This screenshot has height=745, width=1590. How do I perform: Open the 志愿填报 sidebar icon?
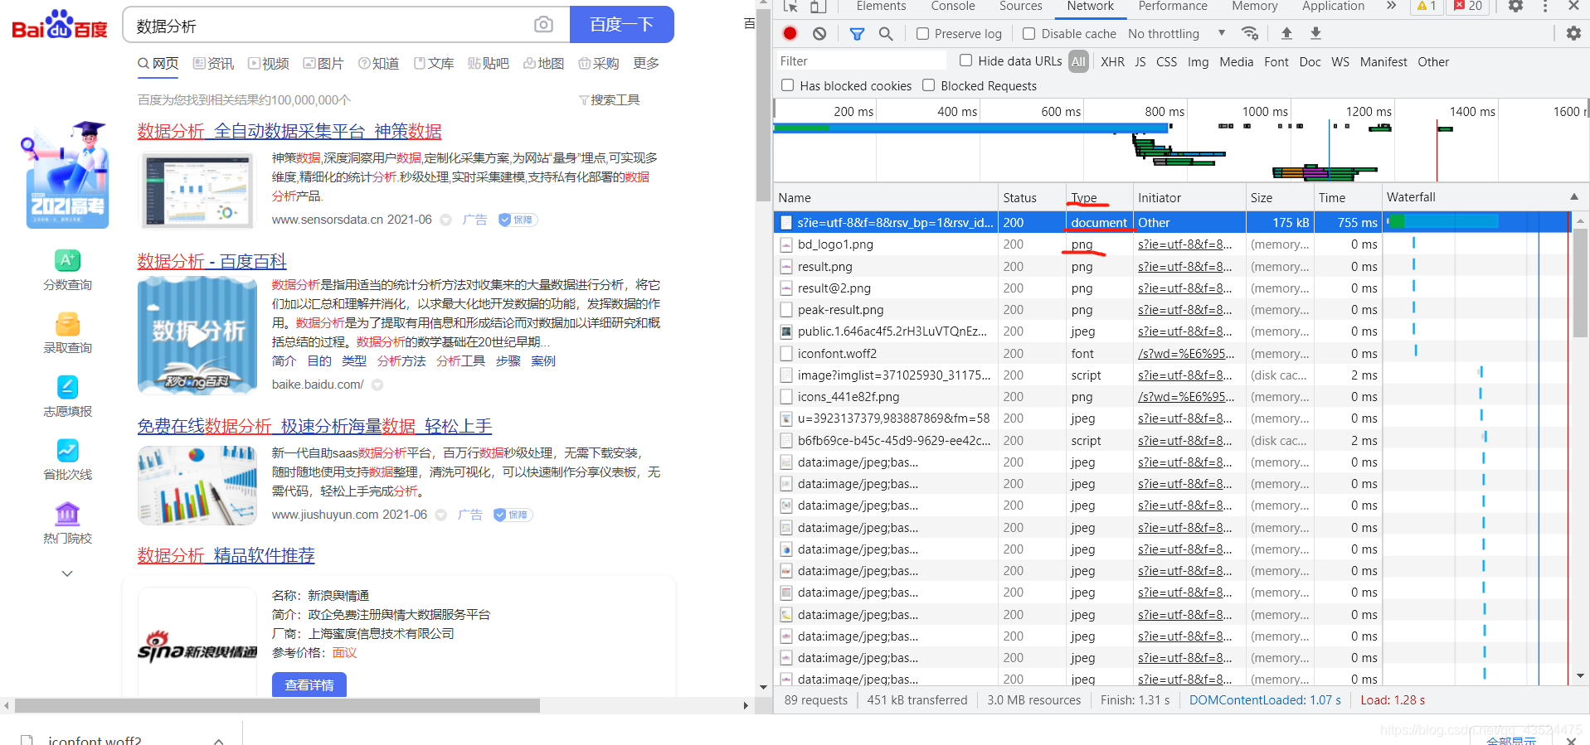point(67,387)
